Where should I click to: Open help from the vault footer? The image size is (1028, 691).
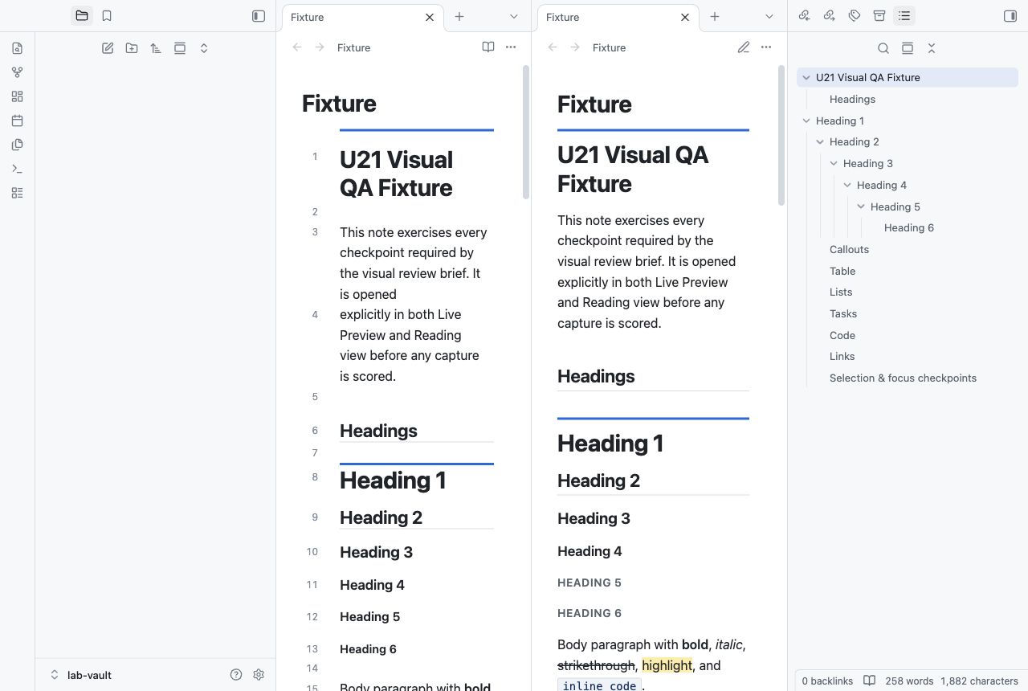click(x=236, y=675)
